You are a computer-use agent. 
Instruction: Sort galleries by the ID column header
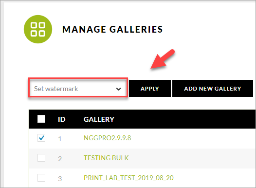tap(61, 119)
